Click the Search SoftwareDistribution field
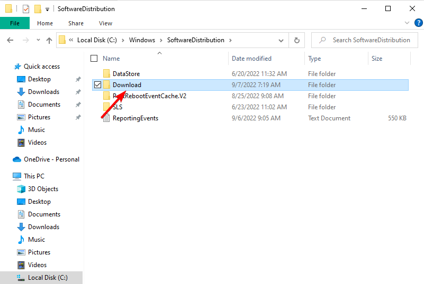The image size is (424, 284). tap(365, 40)
